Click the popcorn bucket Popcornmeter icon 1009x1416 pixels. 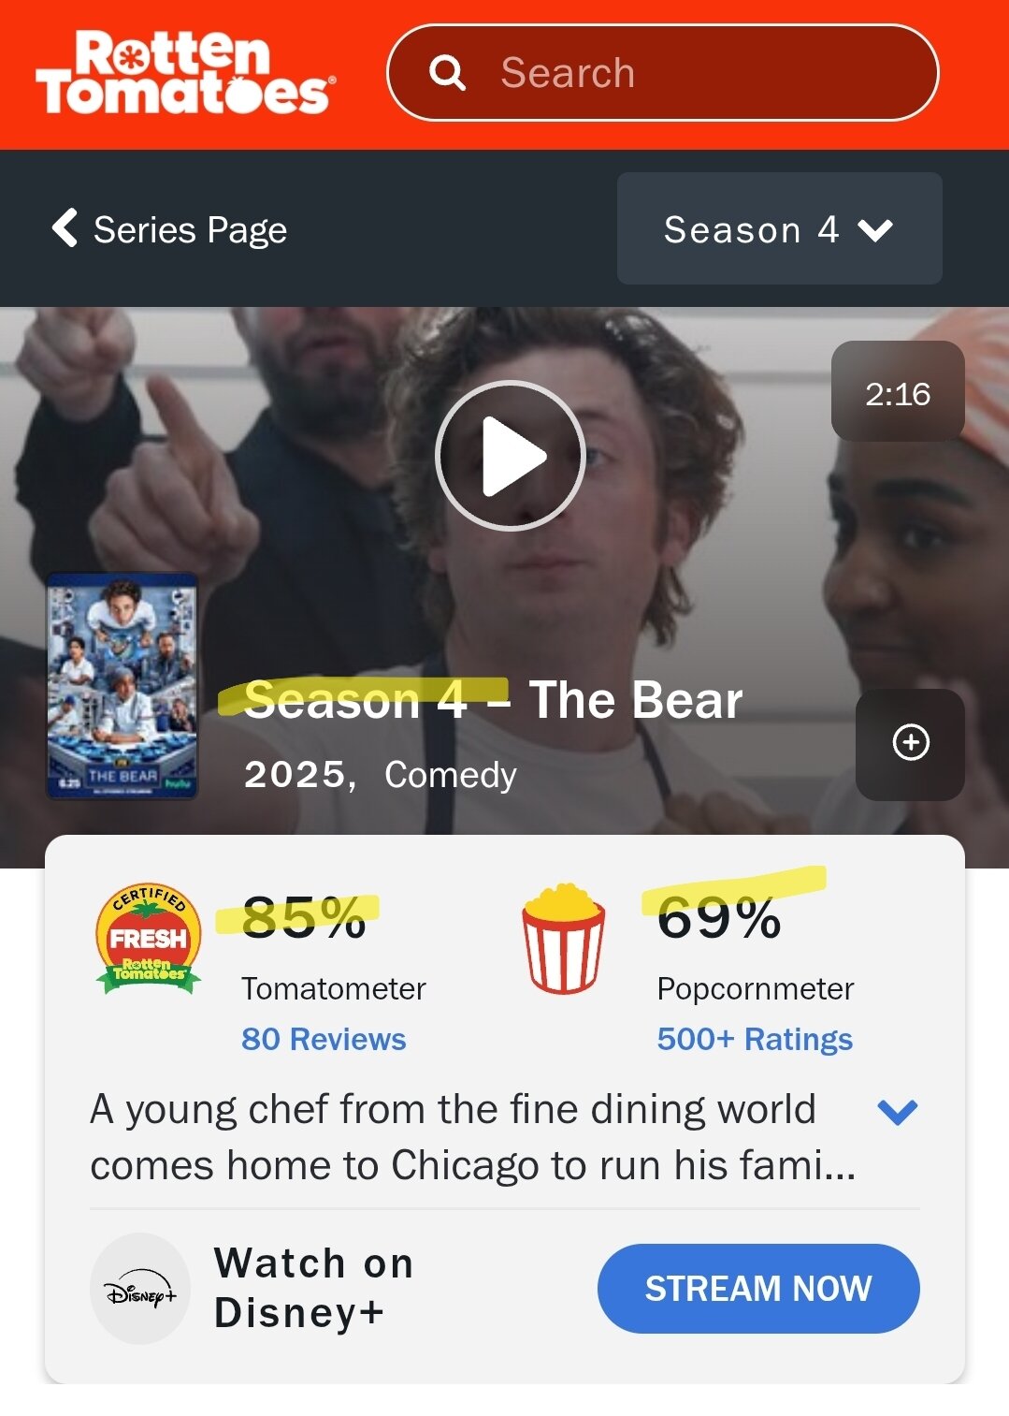click(x=563, y=938)
